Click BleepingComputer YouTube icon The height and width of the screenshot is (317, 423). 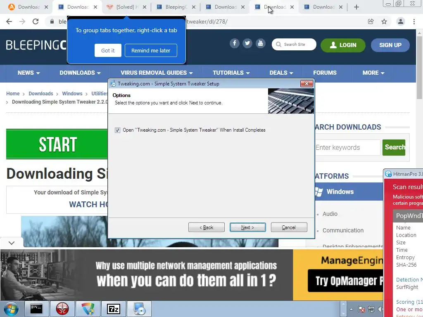[260, 43]
